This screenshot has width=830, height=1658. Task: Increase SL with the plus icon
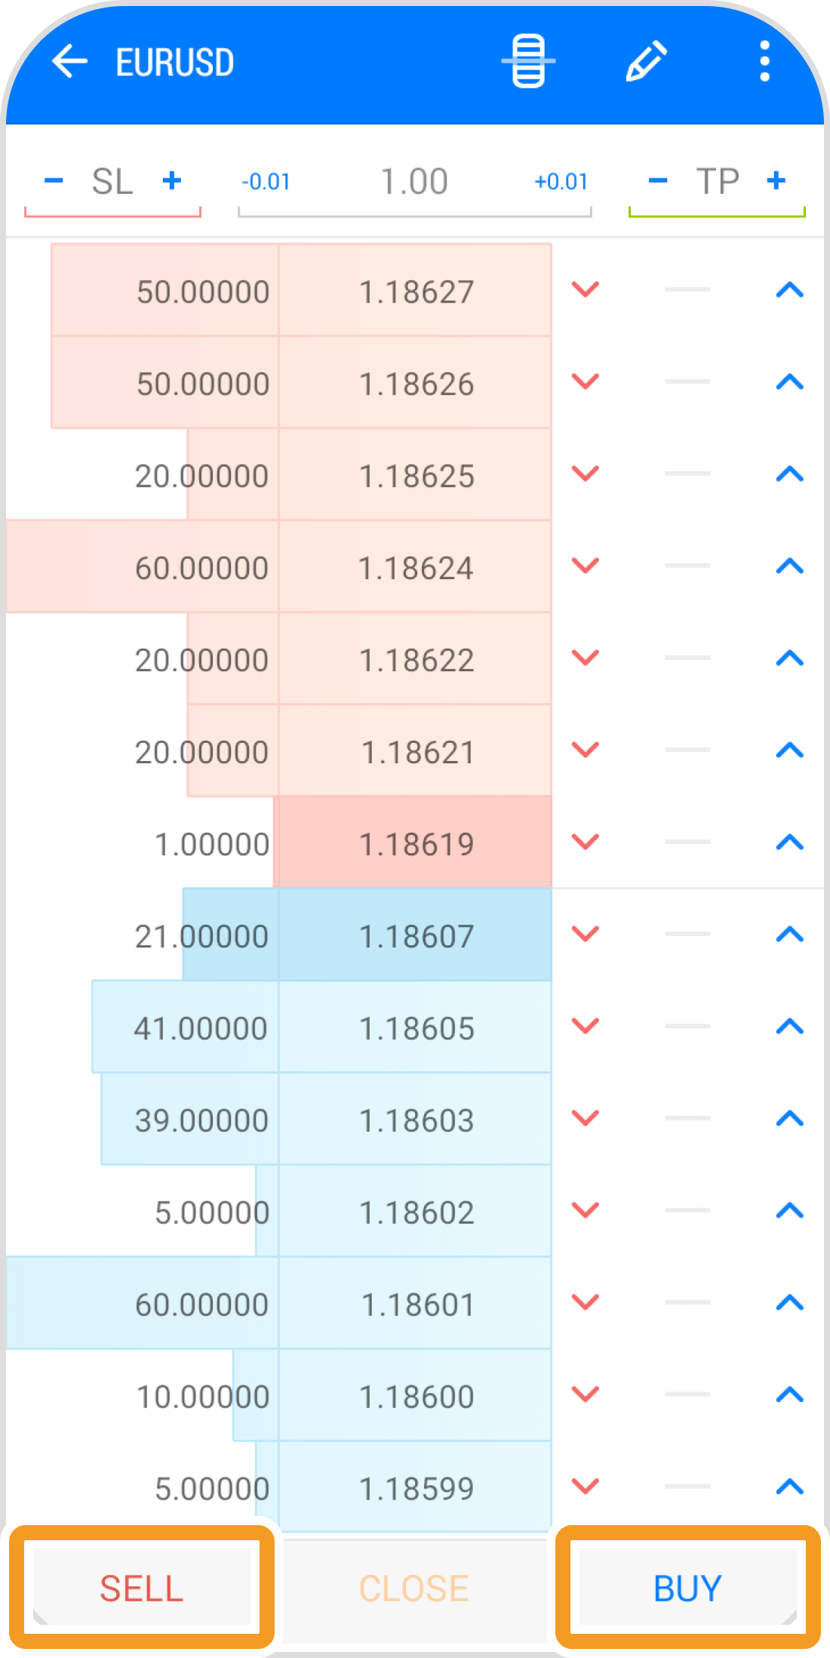pyautogui.click(x=172, y=180)
